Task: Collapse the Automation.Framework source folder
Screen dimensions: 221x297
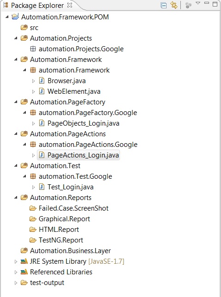Action: point(16,60)
